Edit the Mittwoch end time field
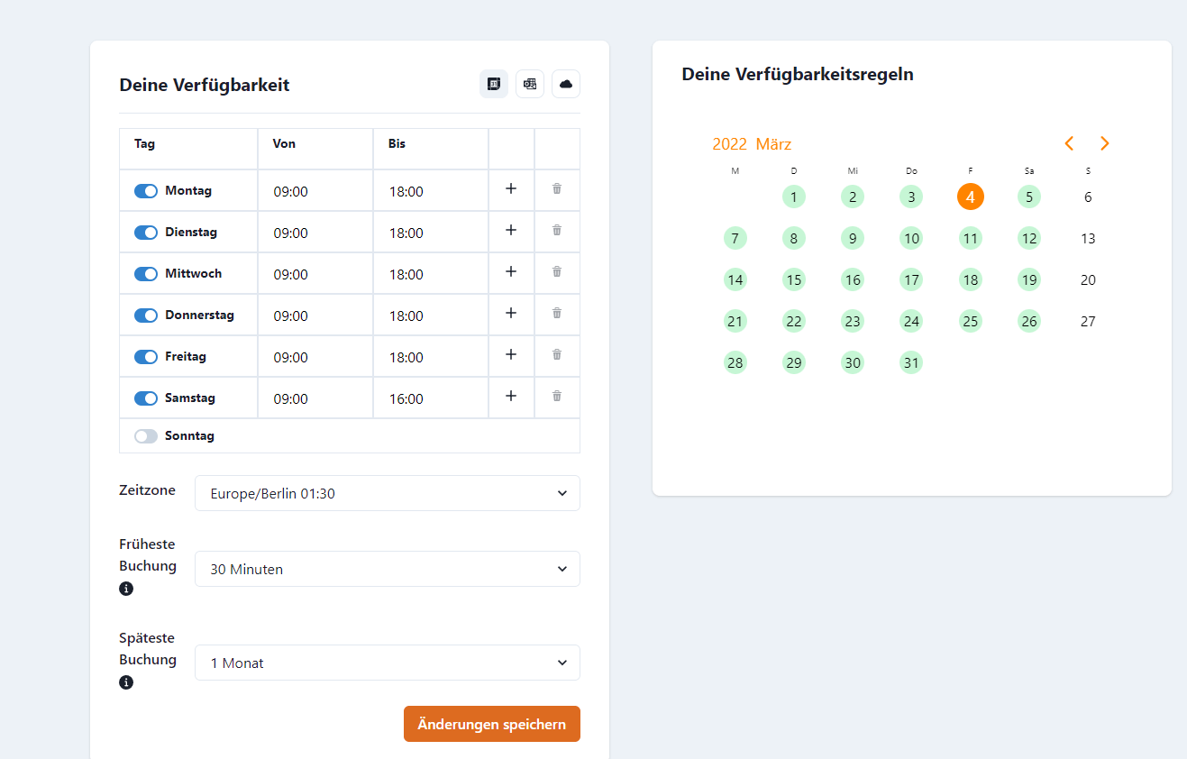 pyautogui.click(x=431, y=274)
